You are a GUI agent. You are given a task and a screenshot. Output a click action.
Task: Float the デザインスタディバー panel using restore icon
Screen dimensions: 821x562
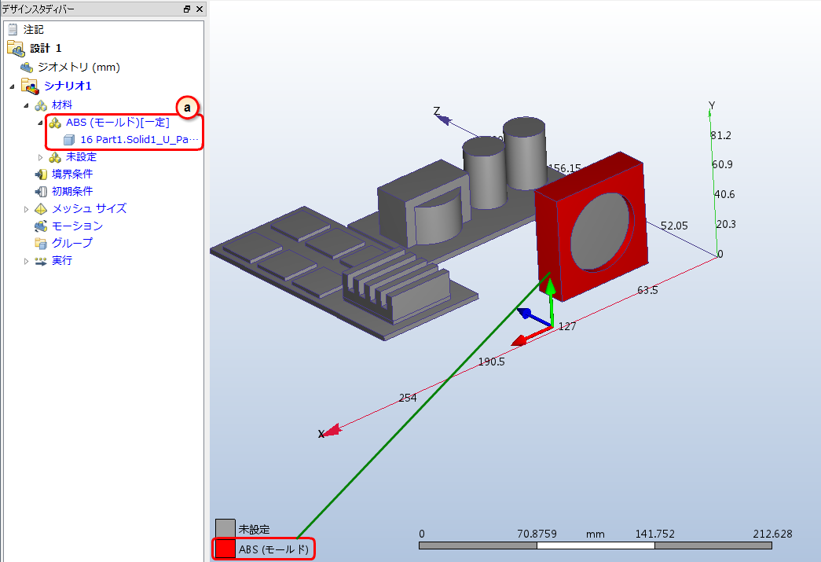pyautogui.click(x=187, y=9)
